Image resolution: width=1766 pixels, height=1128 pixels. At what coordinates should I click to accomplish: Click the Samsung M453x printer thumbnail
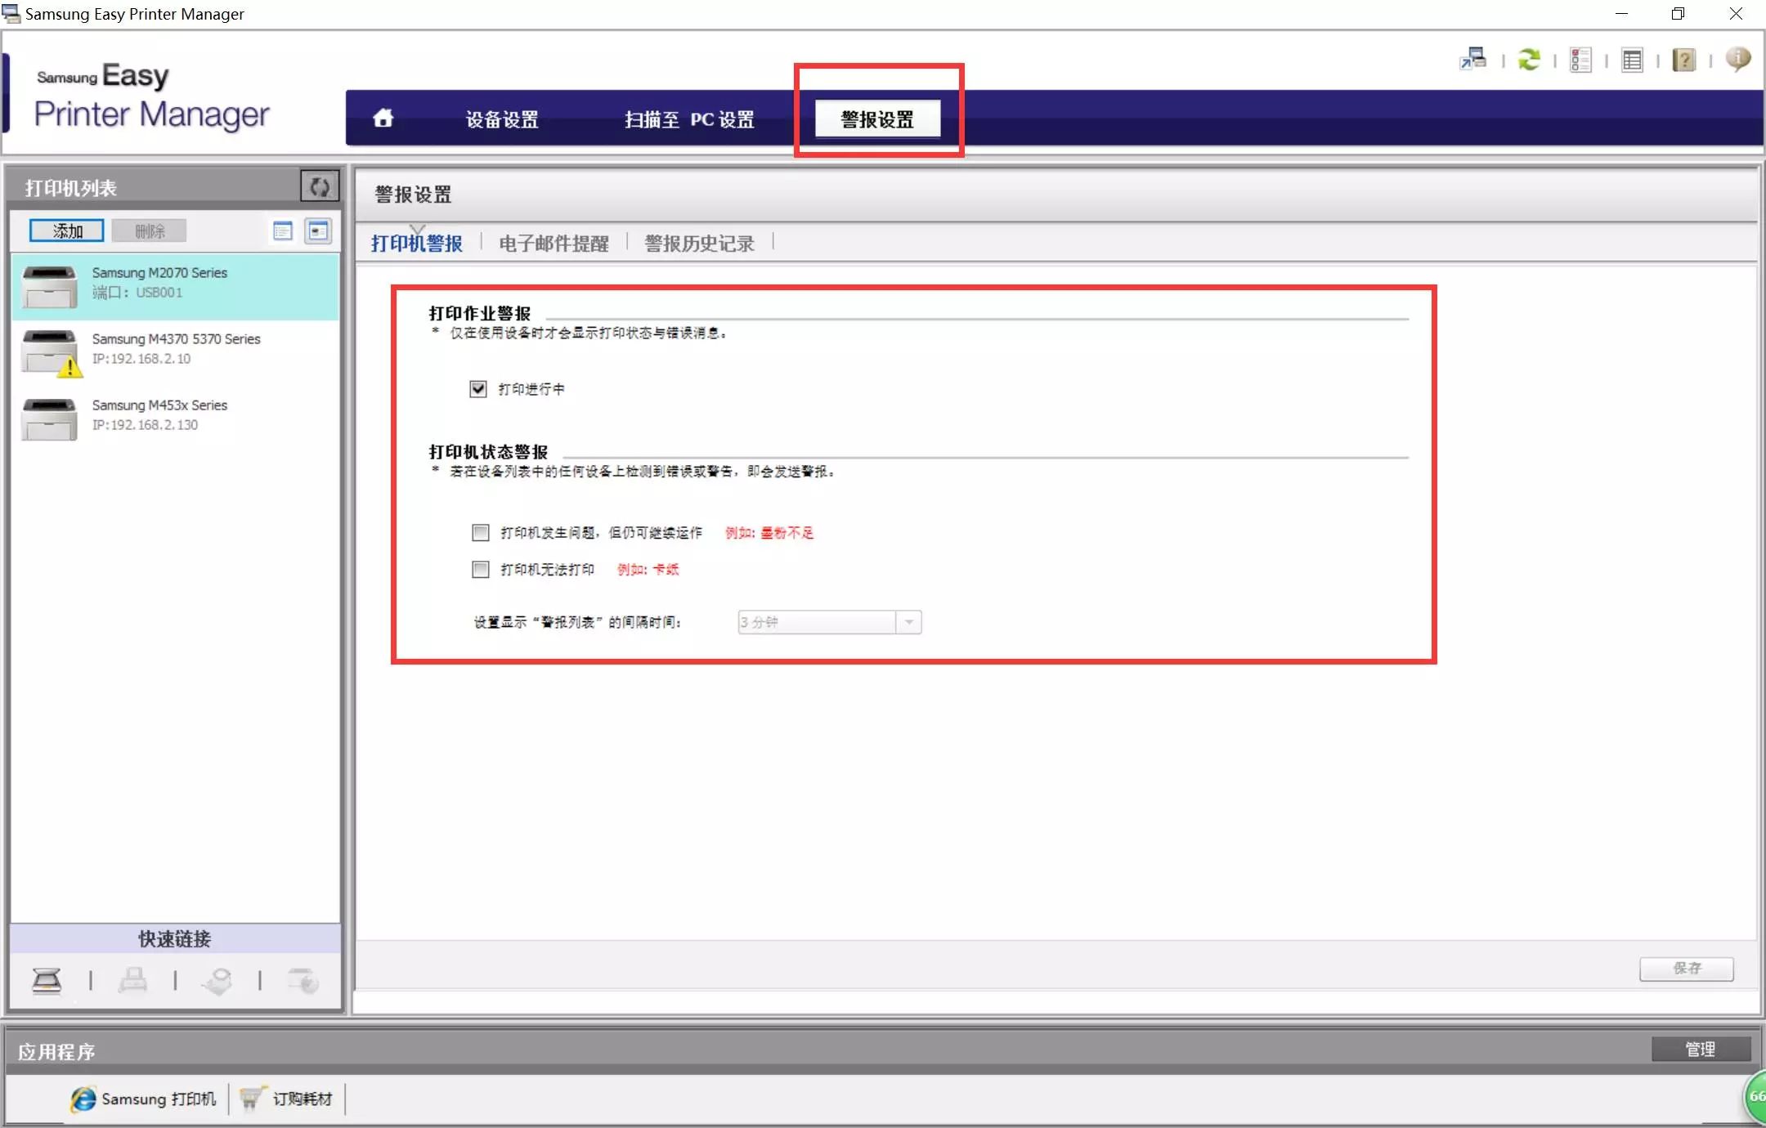49,419
